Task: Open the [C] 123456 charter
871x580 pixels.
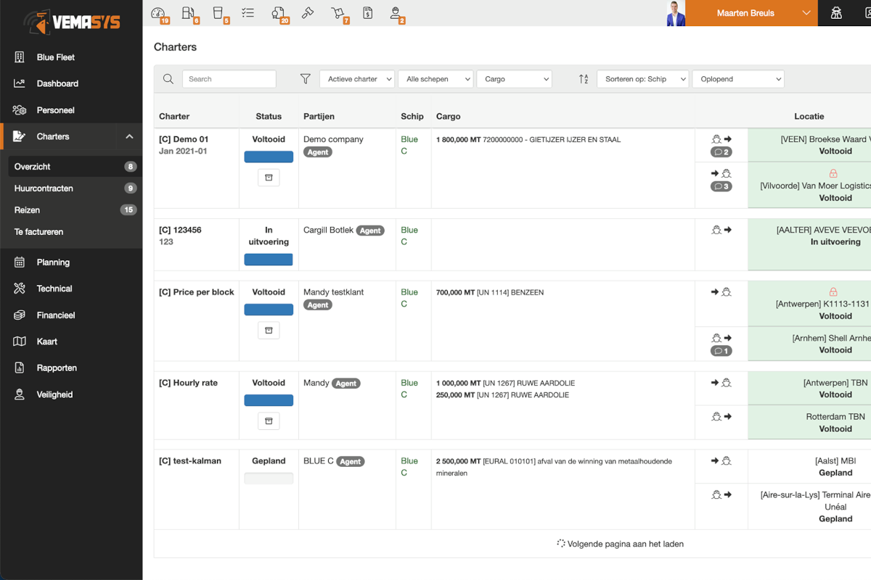Action: point(180,230)
